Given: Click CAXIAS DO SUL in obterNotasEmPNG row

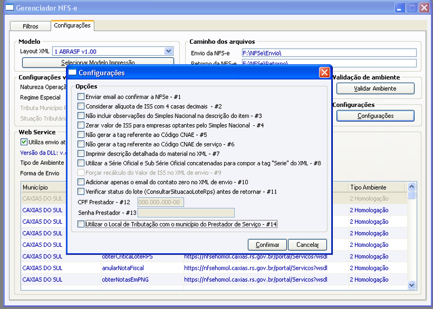Looking at the screenshot, I should pos(42,279).
